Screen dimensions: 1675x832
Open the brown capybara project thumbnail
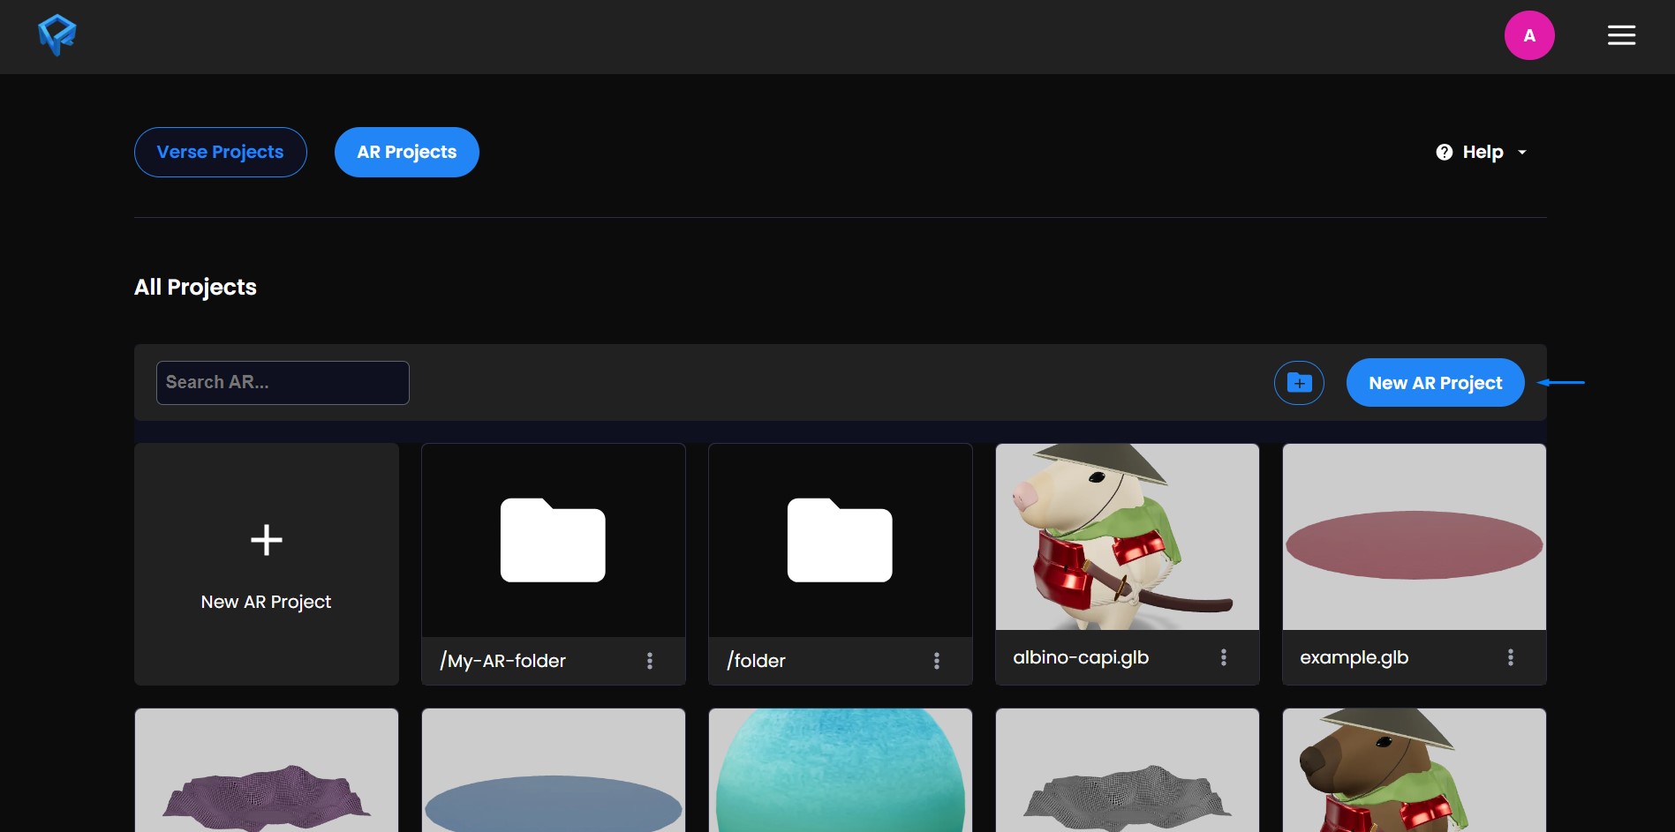(1415, 770)
